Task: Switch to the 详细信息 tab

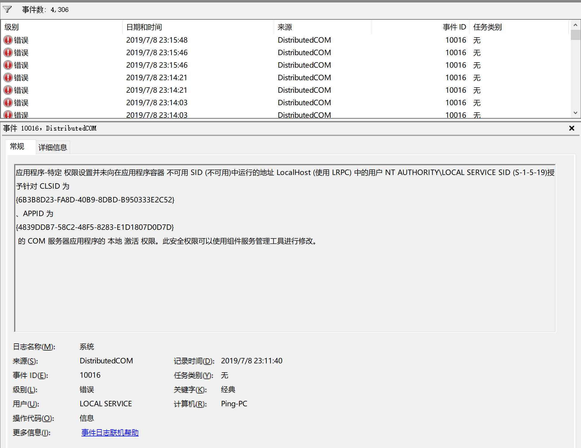Action: (53, 147)
